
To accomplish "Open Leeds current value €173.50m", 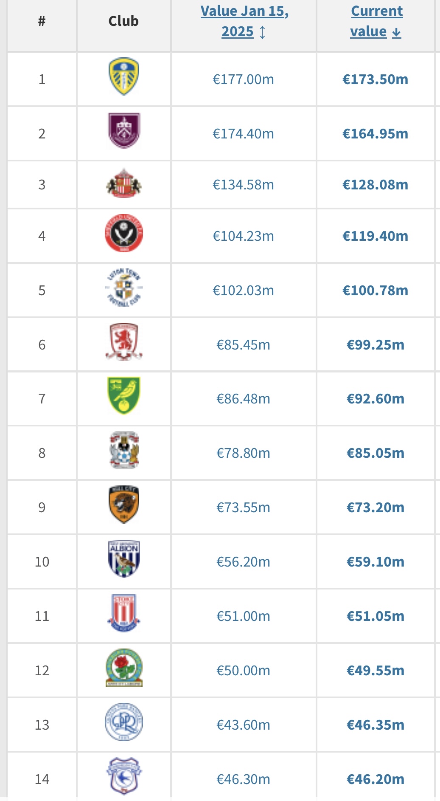I will point(375,79).
